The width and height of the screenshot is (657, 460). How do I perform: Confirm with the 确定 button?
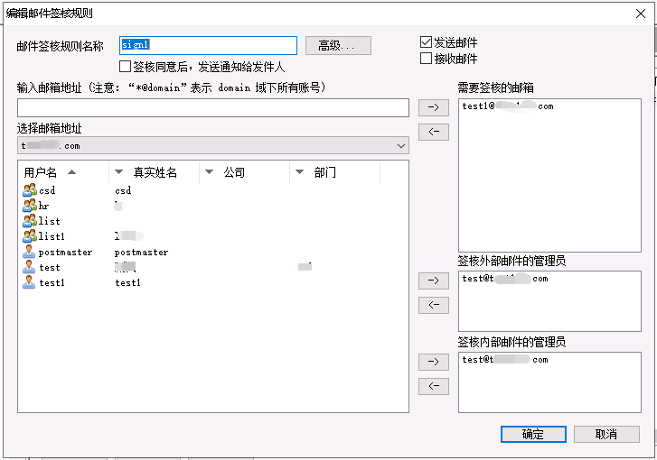pyautogui.click(x=533, y=434)
